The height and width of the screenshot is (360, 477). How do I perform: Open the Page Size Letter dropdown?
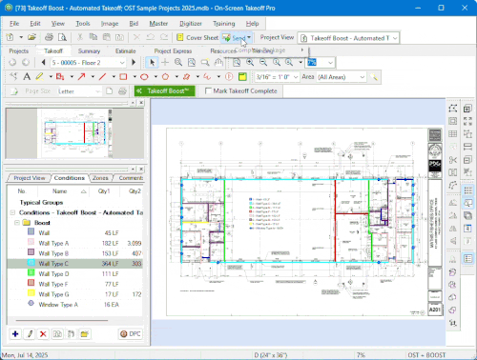(x=78, y=91)
